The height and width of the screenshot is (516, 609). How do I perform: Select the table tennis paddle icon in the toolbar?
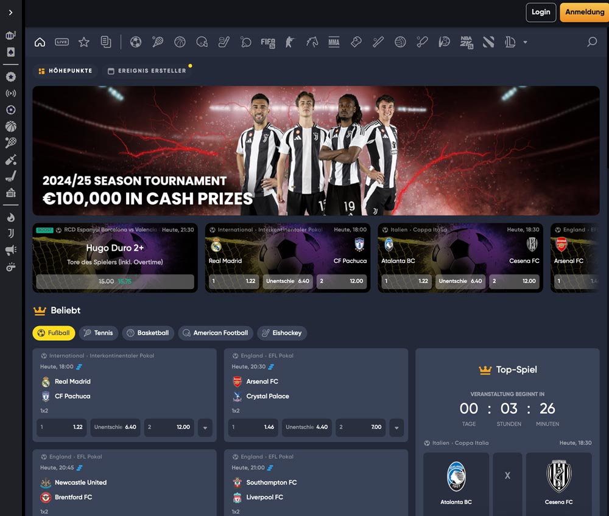[x=245, y=42]
